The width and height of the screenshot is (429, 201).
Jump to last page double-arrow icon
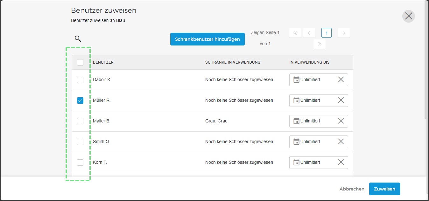(320, 44)
